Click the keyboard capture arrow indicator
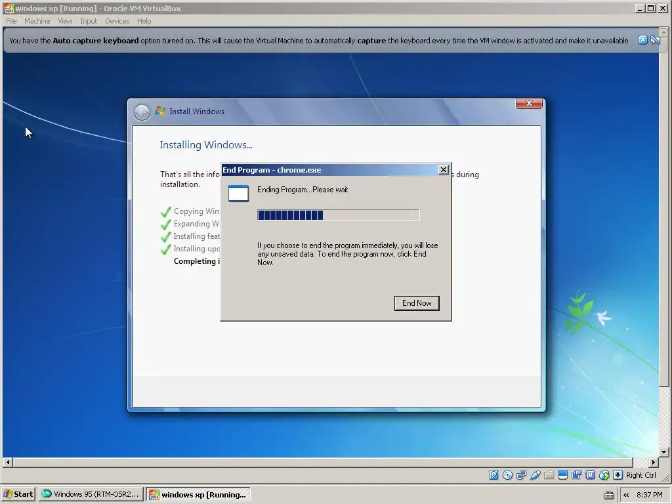 pyautogui.click(x=618, y=475)
